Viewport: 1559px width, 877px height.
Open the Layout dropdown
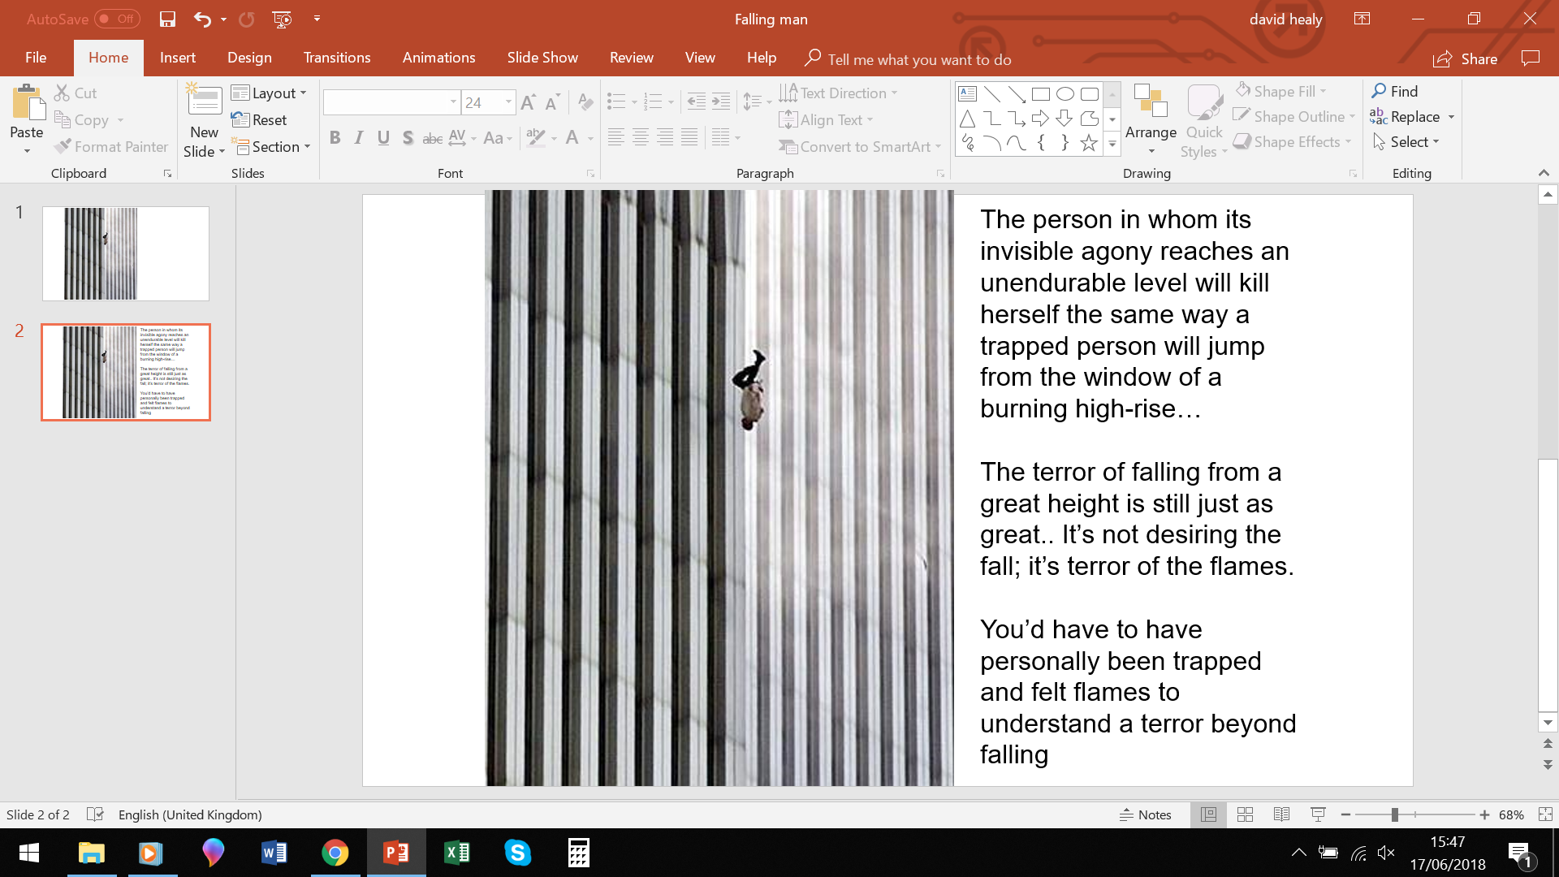(269, 93)
